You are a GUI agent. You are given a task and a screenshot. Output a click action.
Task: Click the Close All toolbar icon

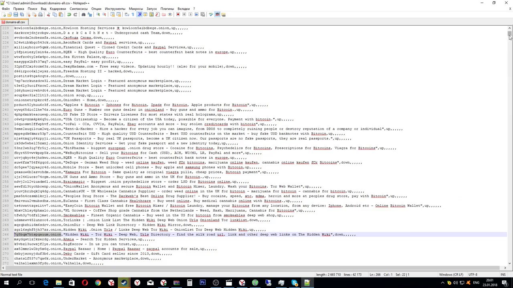[34, 14]
